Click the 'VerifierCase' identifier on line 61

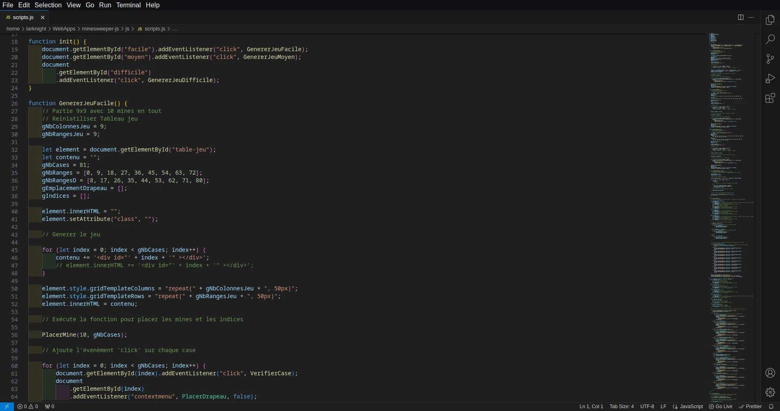[271, 373]
